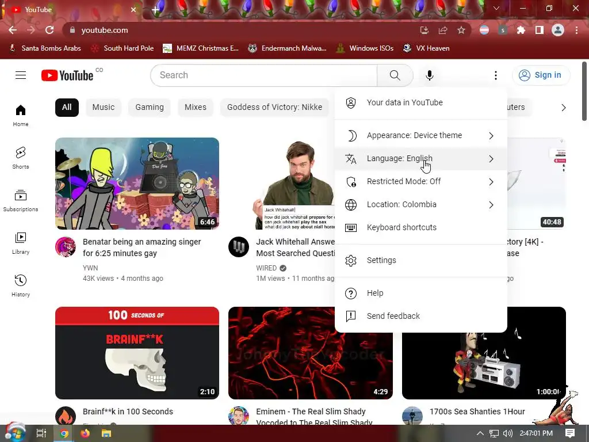Open History in the sidebar
The width and height of the screenshot is (589, 442).
(x=21, y=285)
